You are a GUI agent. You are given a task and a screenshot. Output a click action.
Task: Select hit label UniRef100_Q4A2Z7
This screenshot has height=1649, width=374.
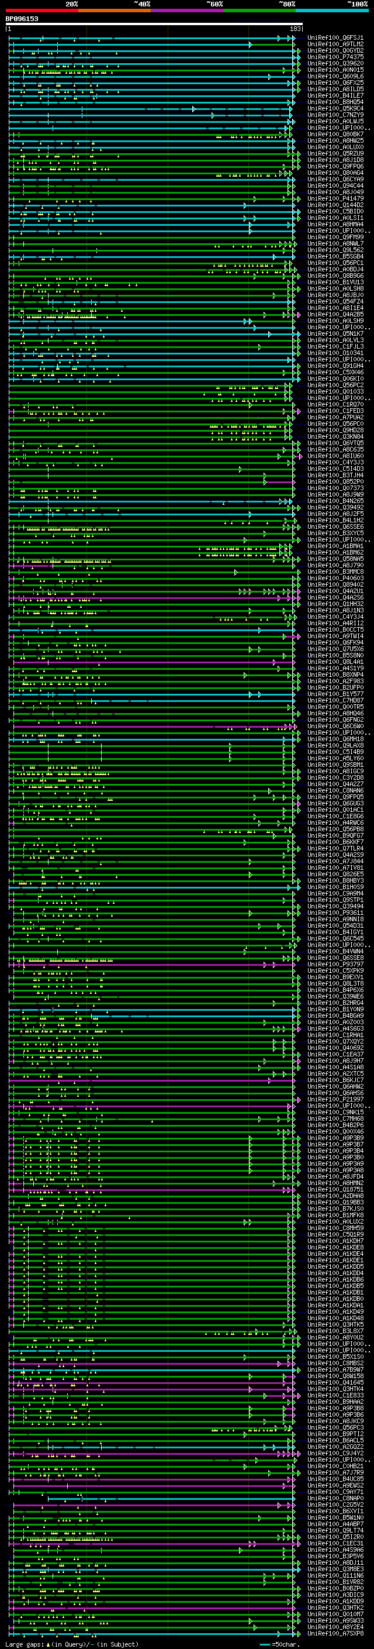pyautogui.click(x=335, y=784)
